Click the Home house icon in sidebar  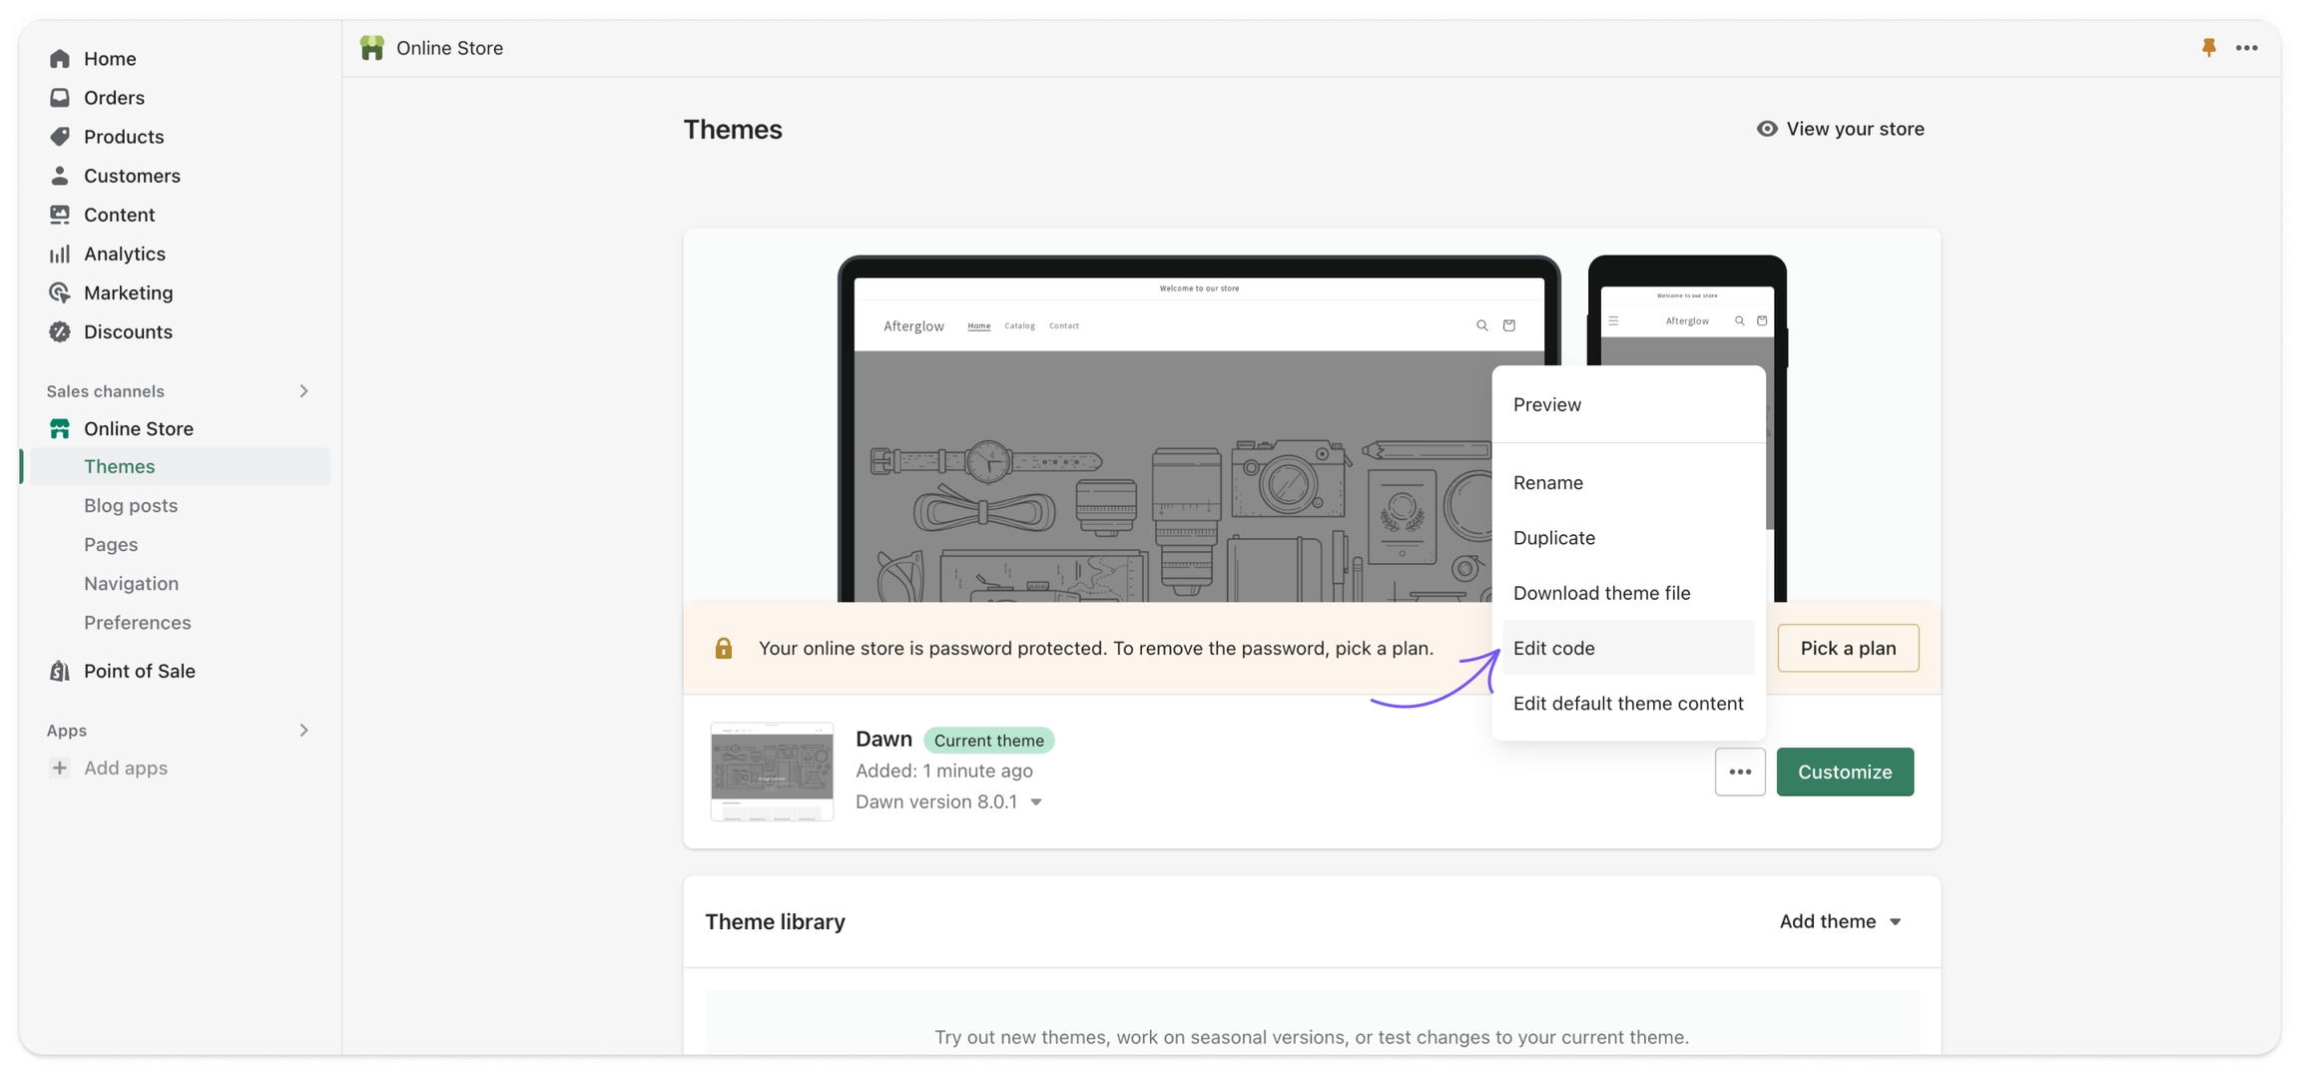60,59
